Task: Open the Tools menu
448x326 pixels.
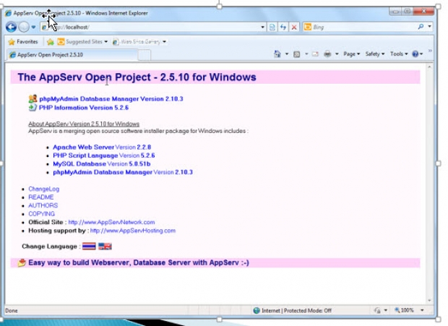Action: click(x=399, y=54)
